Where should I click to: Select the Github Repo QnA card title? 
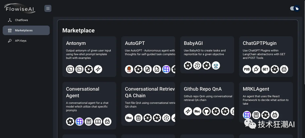click(202, 89)
